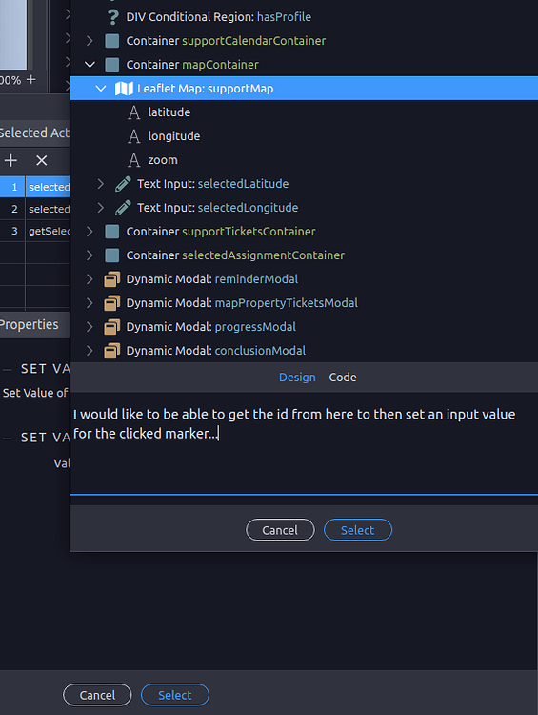Screen dimensions: 538x715
Task: Click the Leaflet Map icon for supportMap
Action: point(124,89)
